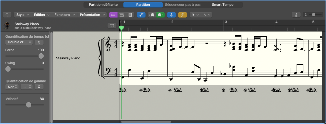This screenshot has width=326, height=124.
Task: Open the Non scale quantize dropdown
Action: click(12, 87)
